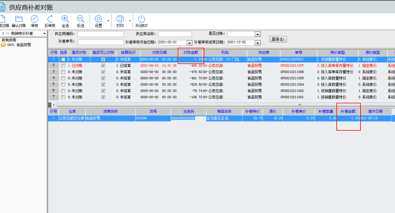Image resolution: width=395 pixels, height=213 pixels.
Task: Click the 补差金额 column header
Action: (348, 111)
